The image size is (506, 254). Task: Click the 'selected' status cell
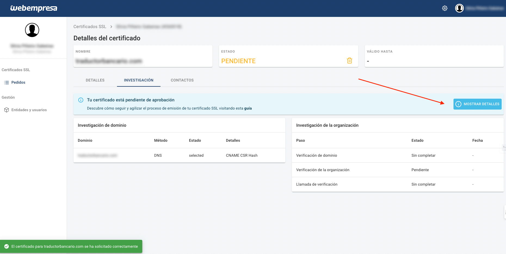tap(196, 155)
